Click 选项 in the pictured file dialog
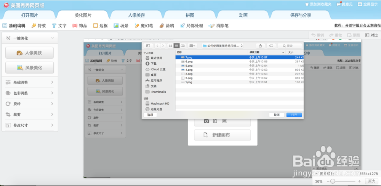Screen dimensions: 381x186 [150, 115]
